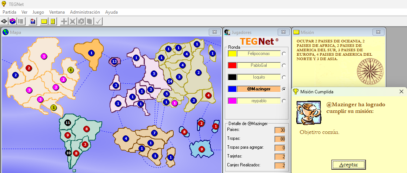Select the reypablo radio button
This screenshot has height=173, width=407.
[x=284, y=101]
